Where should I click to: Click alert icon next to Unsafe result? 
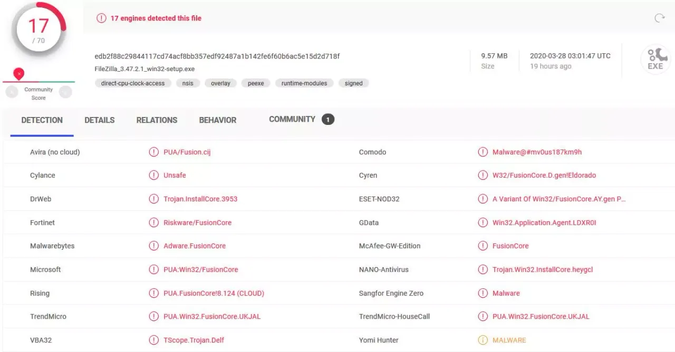pyautogui.click(x=153, y=175)
